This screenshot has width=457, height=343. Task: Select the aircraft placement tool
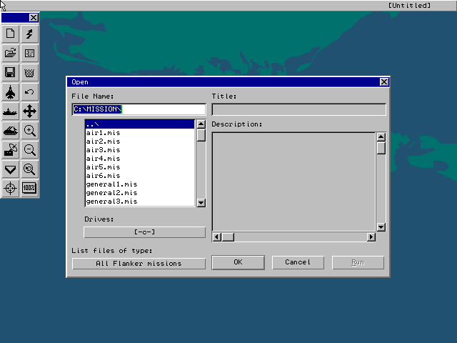(11, 91)
